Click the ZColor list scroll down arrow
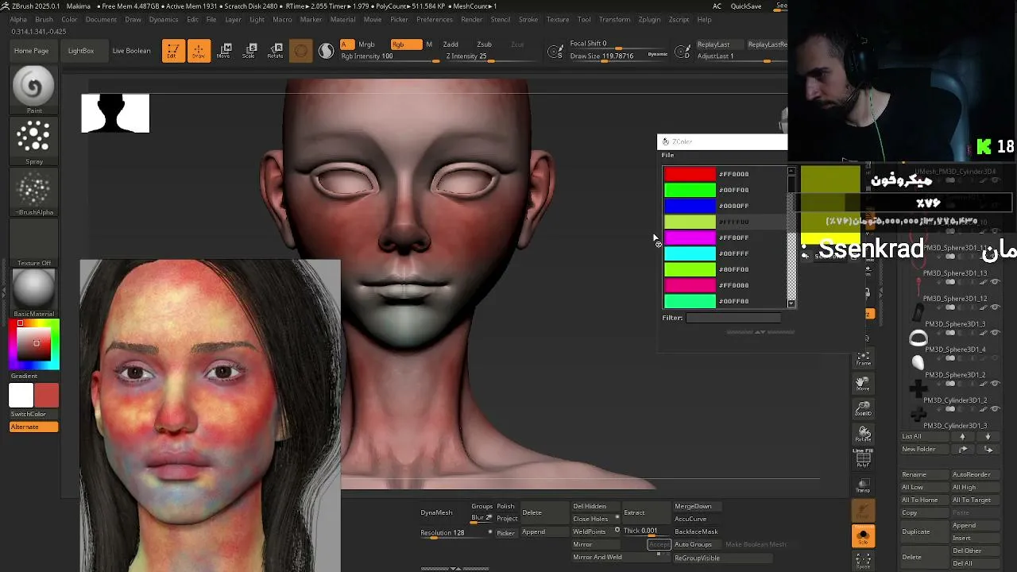Viewport: 1017px width, 572px height. click(x=791, y=303)
